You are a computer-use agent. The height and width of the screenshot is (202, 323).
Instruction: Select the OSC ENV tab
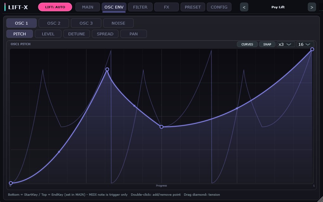(x=114, y=7)
